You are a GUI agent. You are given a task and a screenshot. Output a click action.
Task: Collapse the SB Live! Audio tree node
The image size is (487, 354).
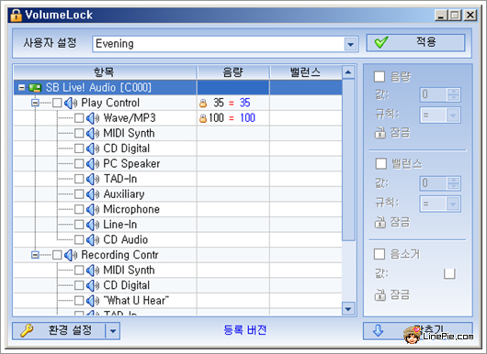point(21,88)
